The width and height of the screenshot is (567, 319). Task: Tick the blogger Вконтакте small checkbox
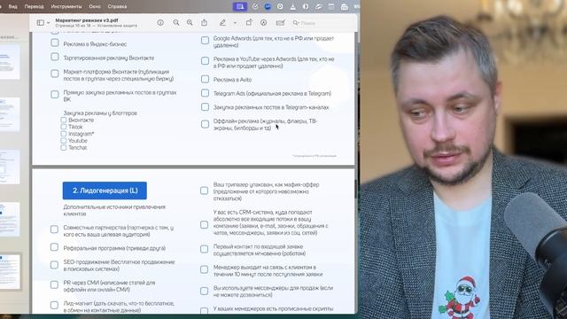click(x=64, y=120)
